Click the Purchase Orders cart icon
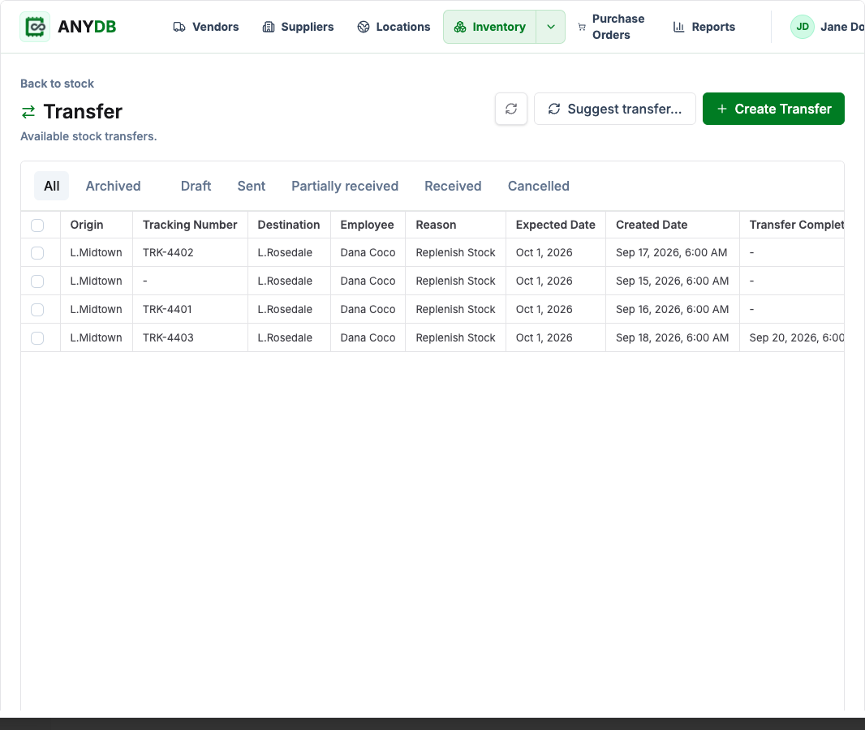 coord(582,27)
